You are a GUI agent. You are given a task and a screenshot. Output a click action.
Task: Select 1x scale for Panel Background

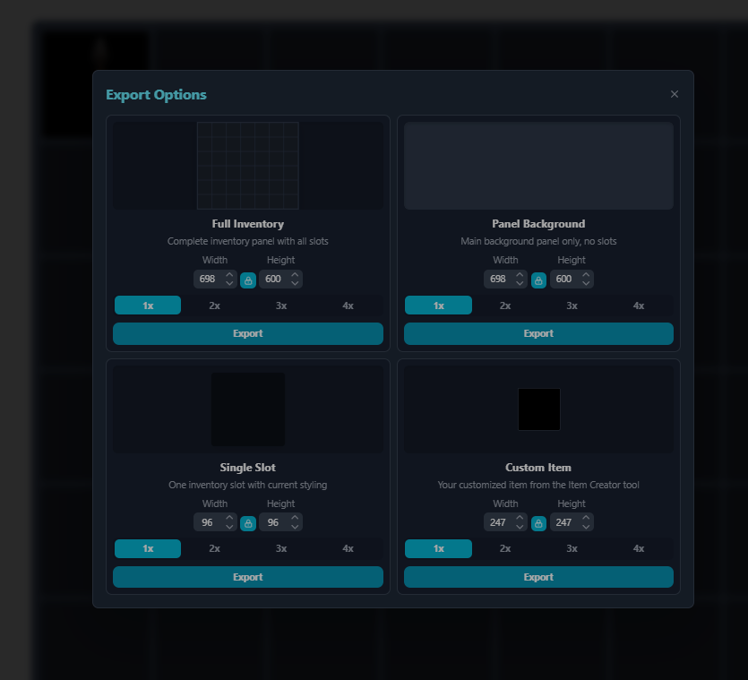(438, 306)
